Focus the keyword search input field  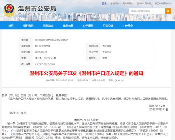(147, 11)
